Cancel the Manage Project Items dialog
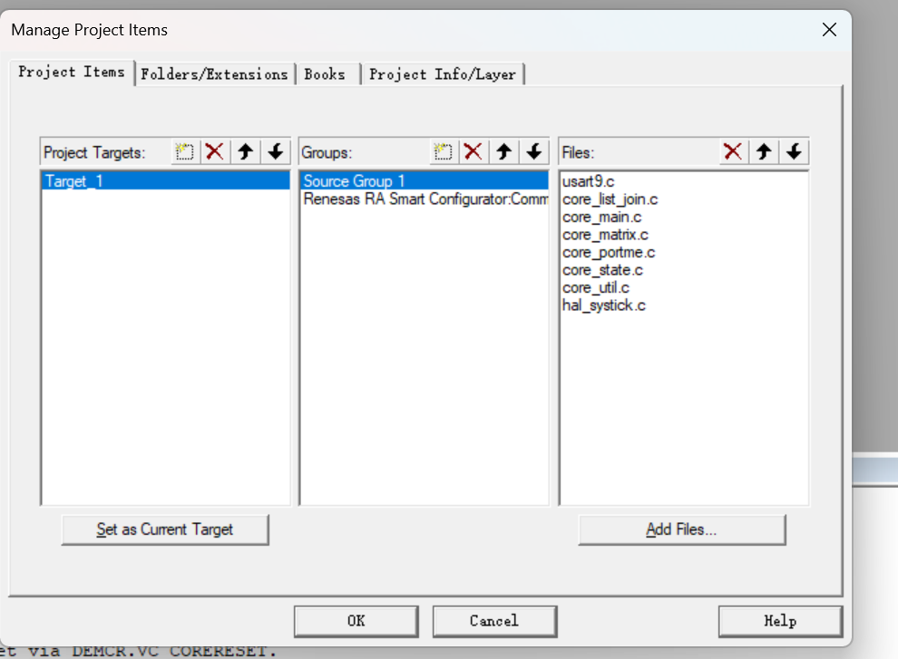 pos(495,621)
